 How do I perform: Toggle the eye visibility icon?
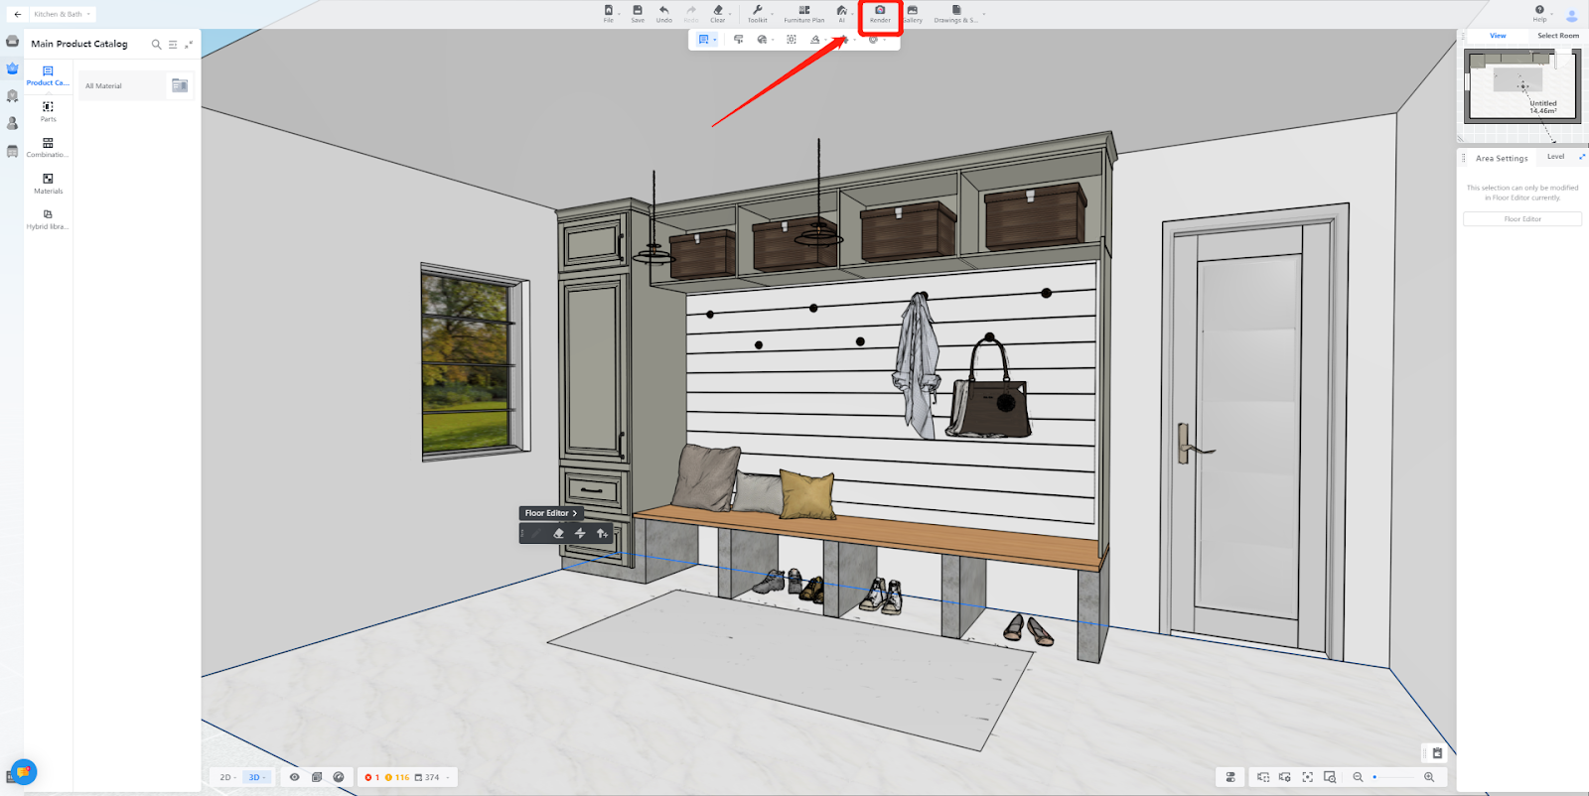[x=294, y=777]
